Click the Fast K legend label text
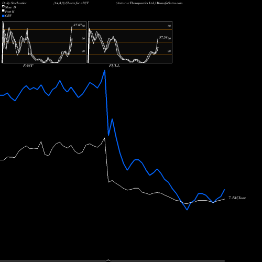262x262 pixels. [x=10, y=12]
